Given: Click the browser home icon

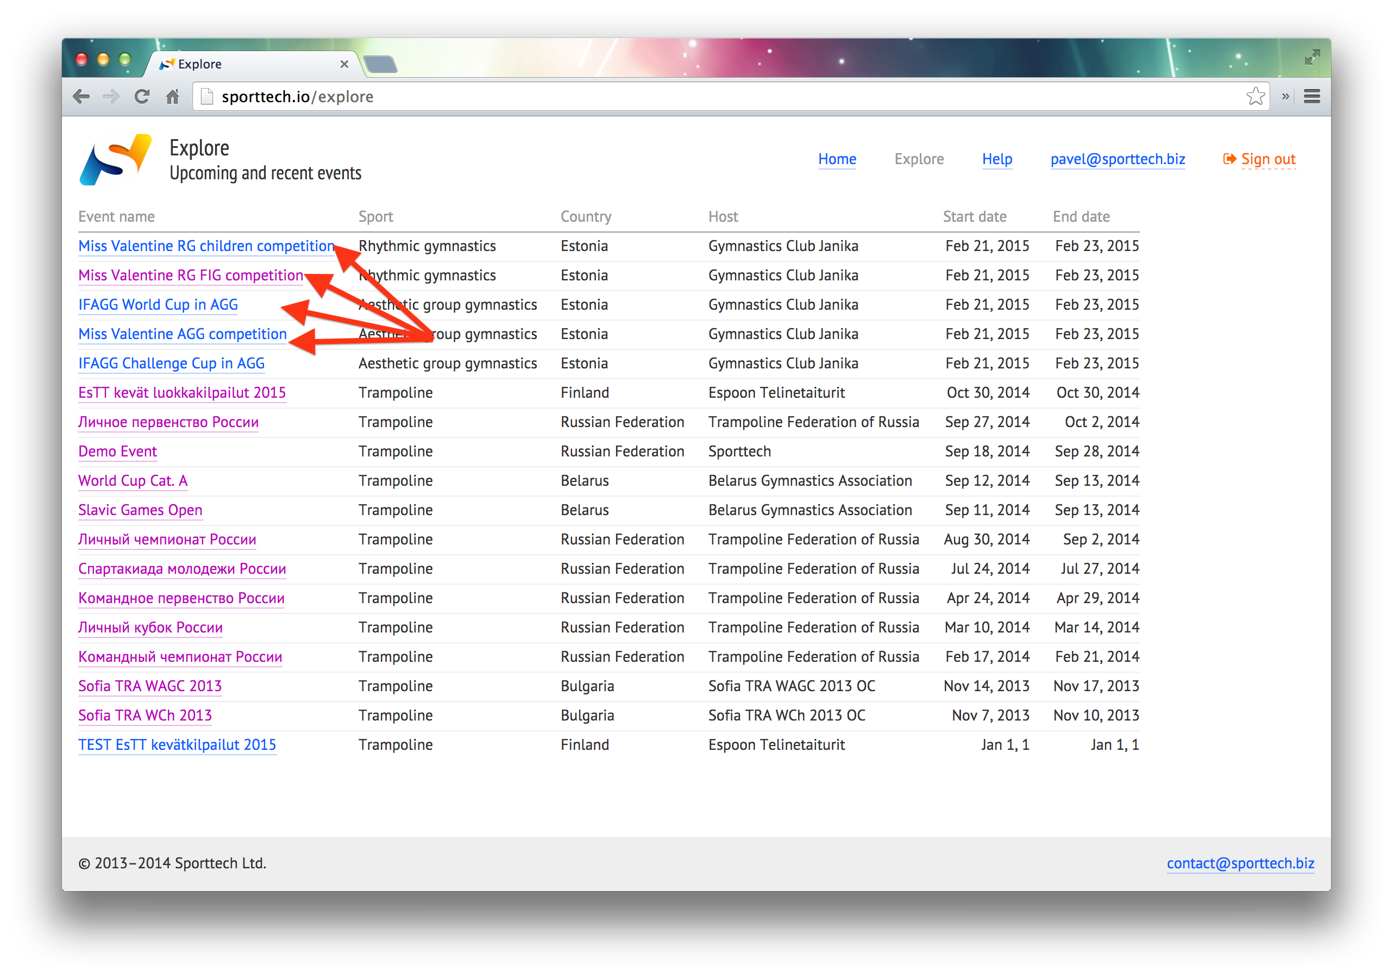Looking at the screenshot, I should click(173, 97).
